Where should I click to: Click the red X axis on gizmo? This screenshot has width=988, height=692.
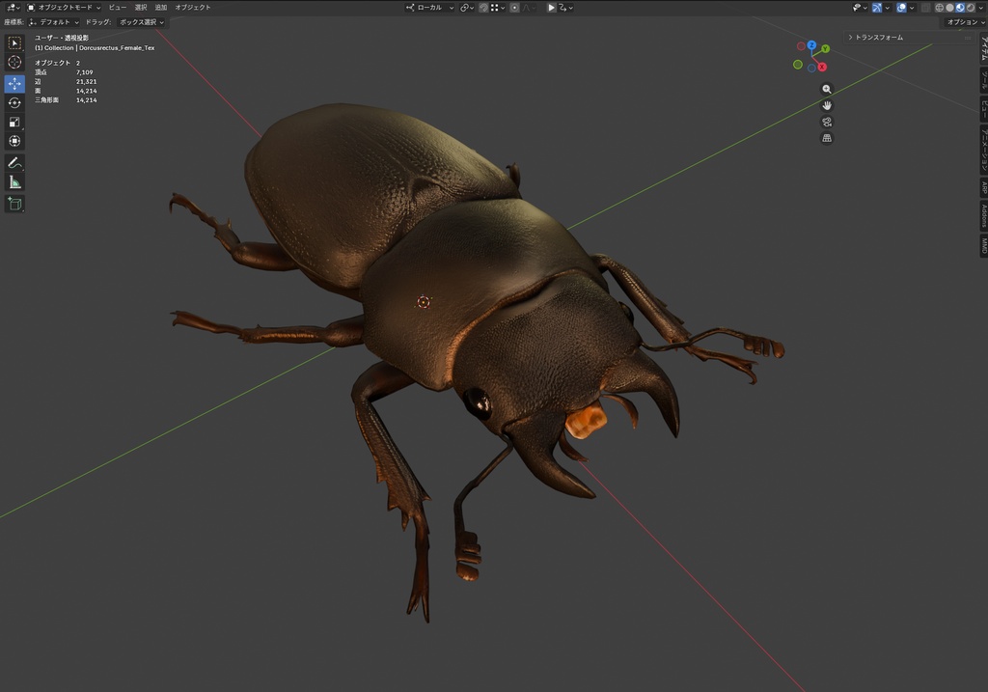822,67
